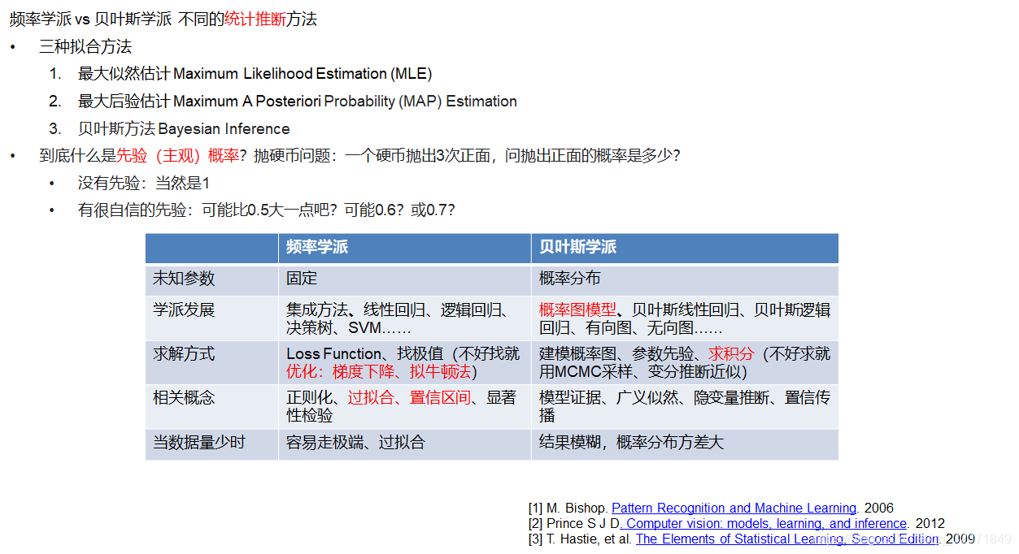Click the bullet 三种拟合方法
Image resolution: width=1019 pixels, height=554 pixels.
[x=85, y=47]
